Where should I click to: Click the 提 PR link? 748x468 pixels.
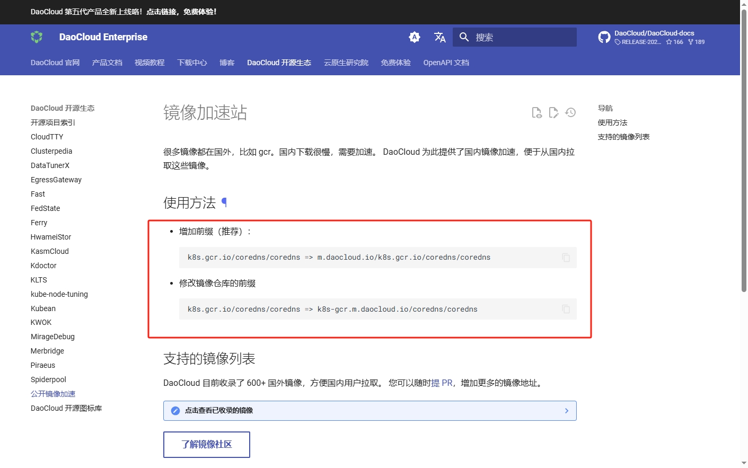tap(442, 383)
